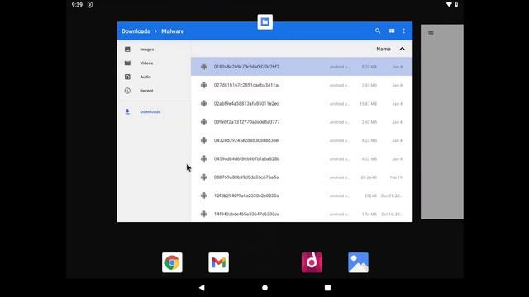Open the three-dot overflow menu
Image resolution: width=529 pixels, height=297 pixels.
404,31
